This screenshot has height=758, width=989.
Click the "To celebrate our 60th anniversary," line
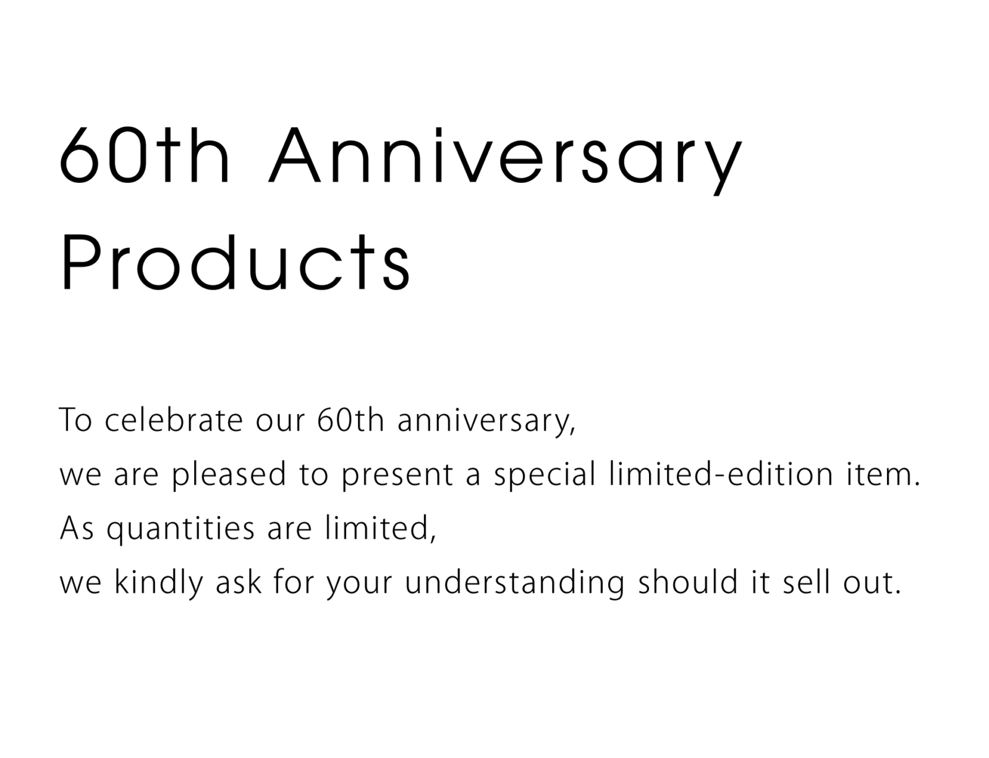pyautogui.click(x=317, y=420)
